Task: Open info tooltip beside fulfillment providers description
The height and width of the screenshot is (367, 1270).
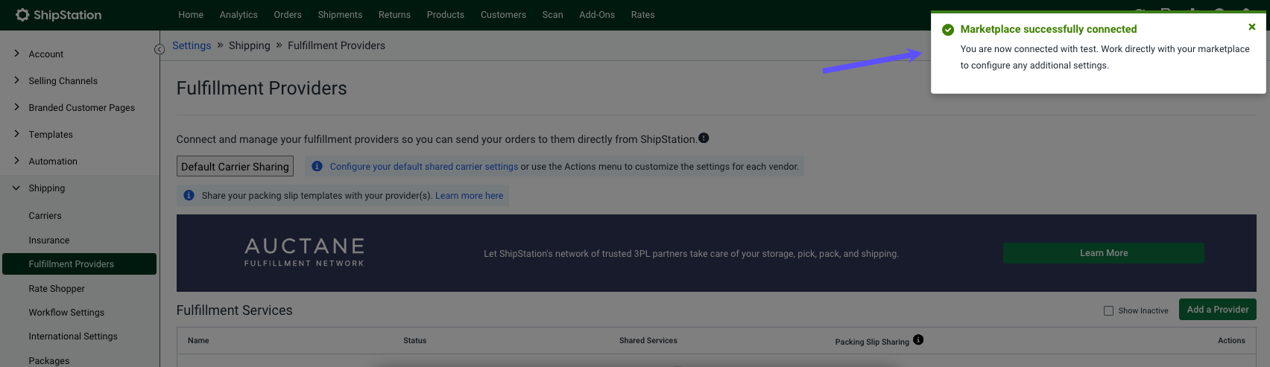Action: 704,138
